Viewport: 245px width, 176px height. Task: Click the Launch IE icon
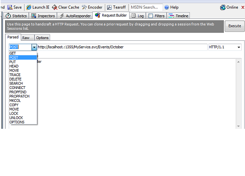29,7
